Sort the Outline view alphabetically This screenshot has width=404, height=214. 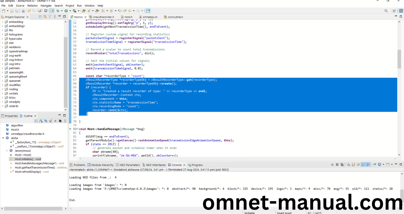(41, 121)
